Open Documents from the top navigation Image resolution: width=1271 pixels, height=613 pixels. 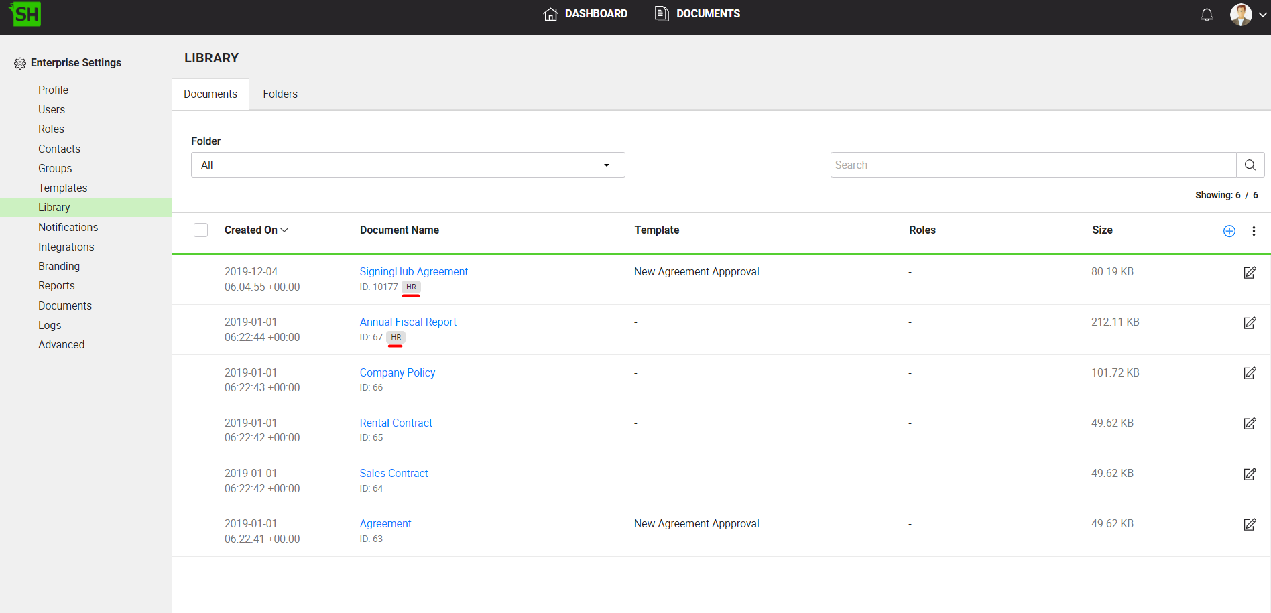(697, 14)
